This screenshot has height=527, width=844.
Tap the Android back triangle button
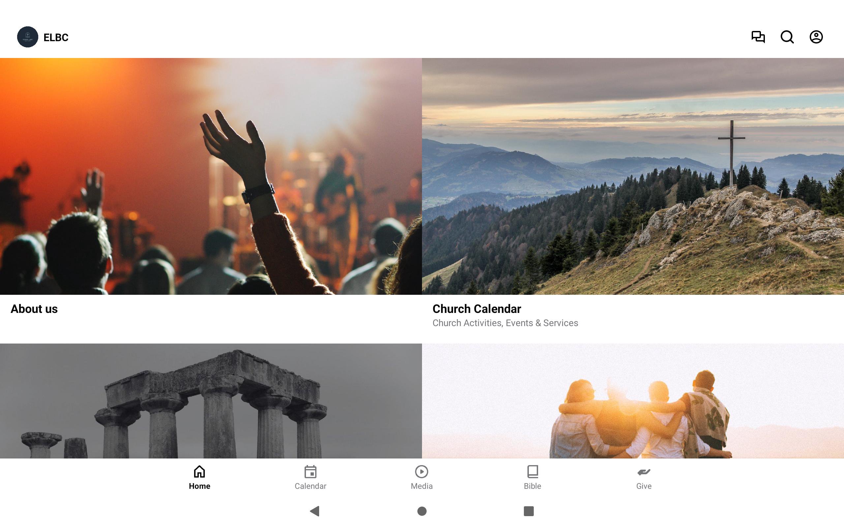tap(315, 511)
